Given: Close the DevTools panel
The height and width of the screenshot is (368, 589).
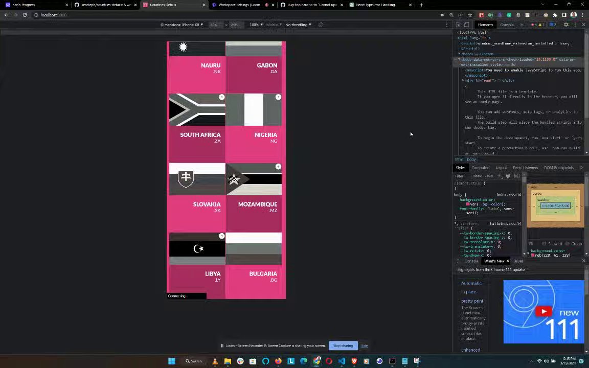Looking at the screenshot, I should tap(583, 25).
